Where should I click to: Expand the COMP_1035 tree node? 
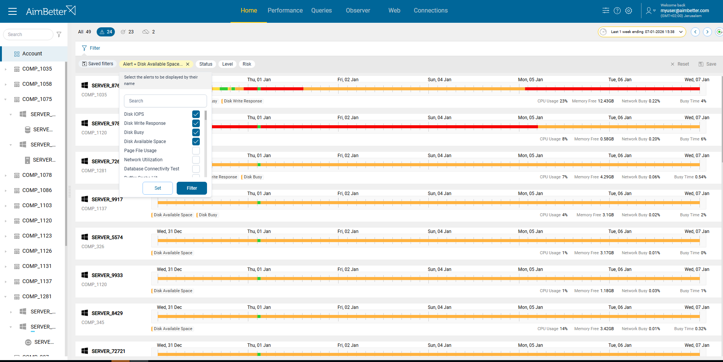6,69
